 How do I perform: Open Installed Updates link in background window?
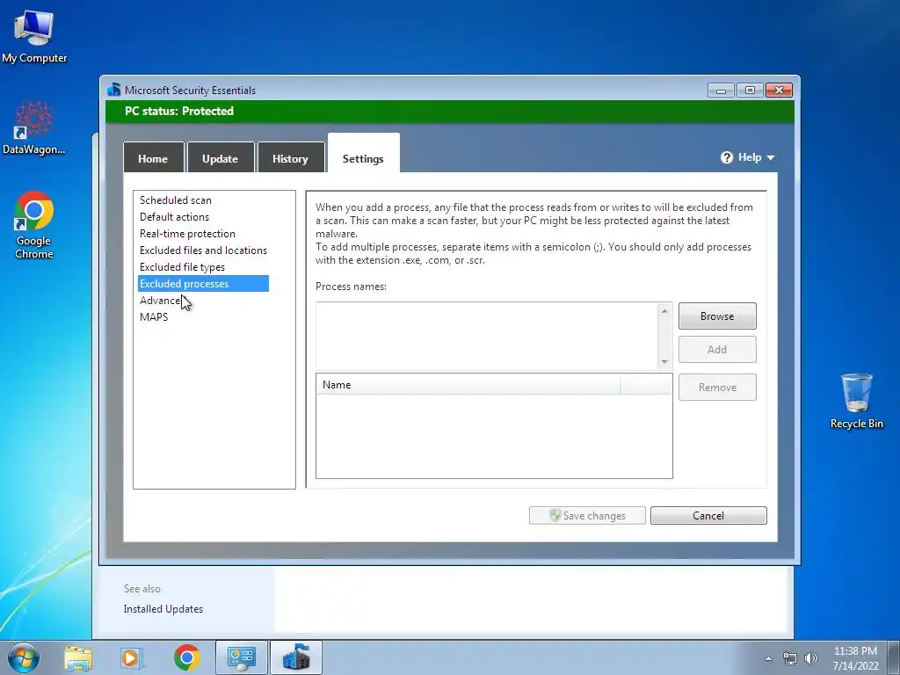(x=163, y=609)
